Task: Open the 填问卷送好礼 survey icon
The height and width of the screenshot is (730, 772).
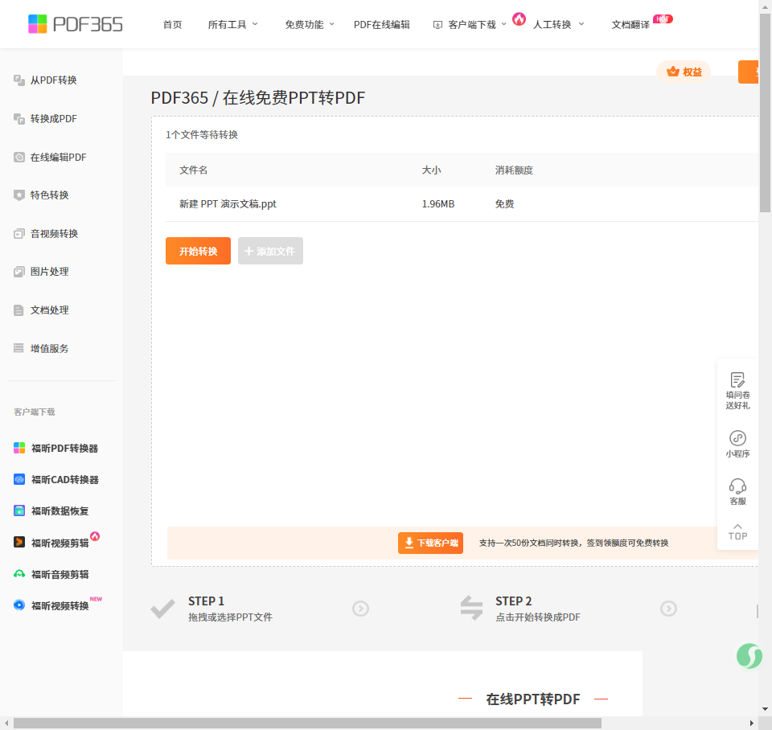Action: tap(737, 380)
